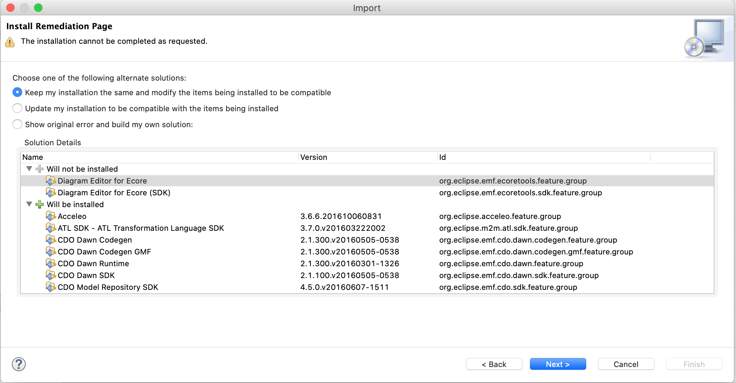The image size is (736, 383).
Task: Click the Diagram Editor for Ecore feature icon
Action: coord(51,181)
